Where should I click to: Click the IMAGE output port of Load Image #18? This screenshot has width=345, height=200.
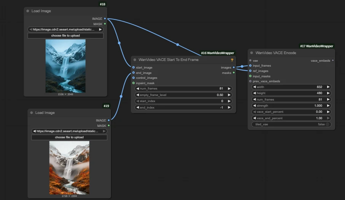pos(105,19)
